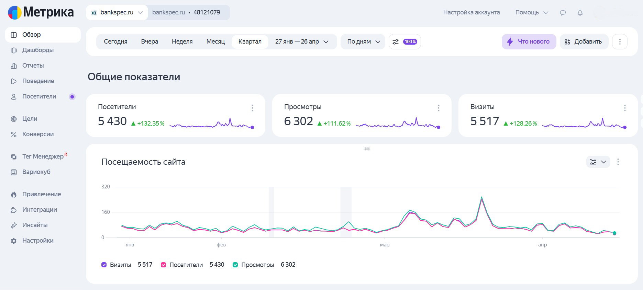This screenshot has width=643, height=290.
Task: Uncheck the Визиты legend checkbox
Action: coord(104,265)
